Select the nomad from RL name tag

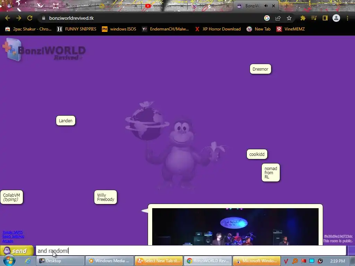(271, 172)
